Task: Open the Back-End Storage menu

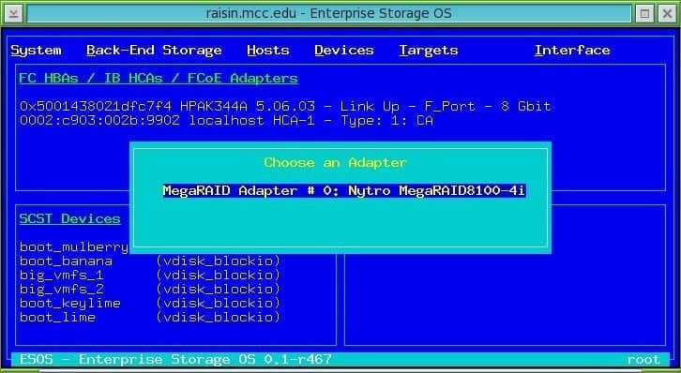Action: pyautogui.click(x=154, y=51)
